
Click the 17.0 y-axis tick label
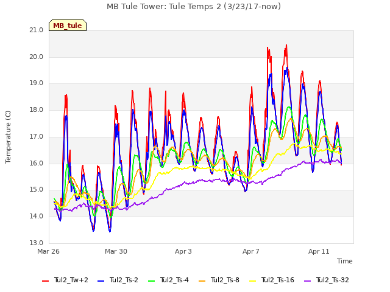click(x=37, y=136)
